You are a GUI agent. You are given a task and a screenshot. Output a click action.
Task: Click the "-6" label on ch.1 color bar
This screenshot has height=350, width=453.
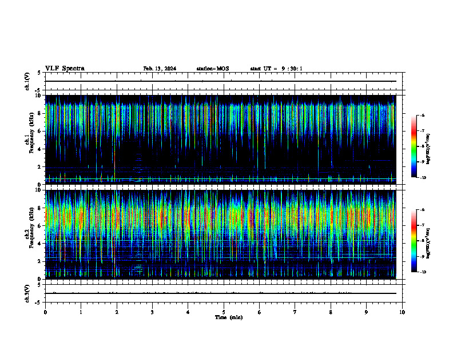(422, 115)
